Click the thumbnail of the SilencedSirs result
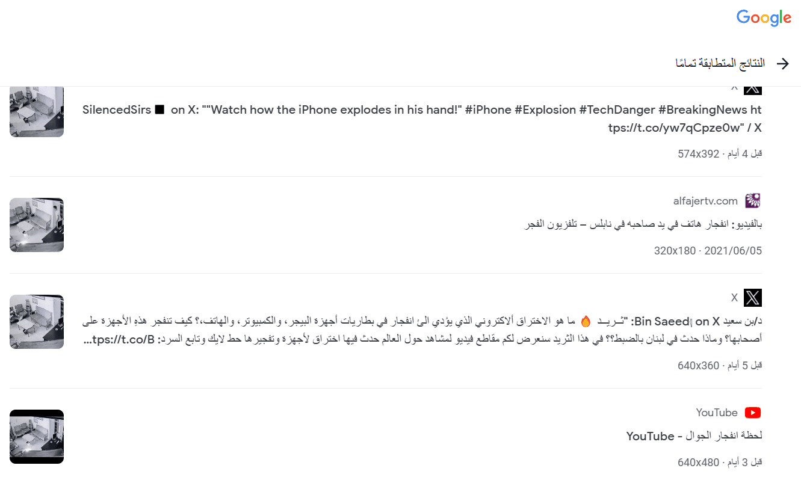 pos(37,111)
